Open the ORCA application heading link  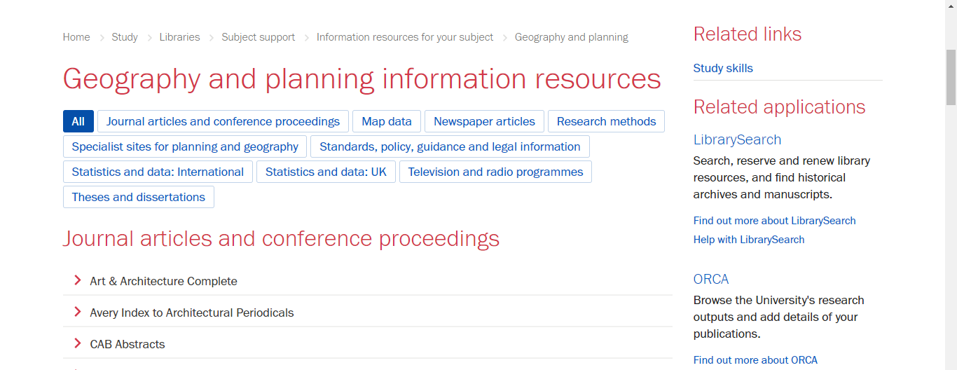[x=711, y=279]
